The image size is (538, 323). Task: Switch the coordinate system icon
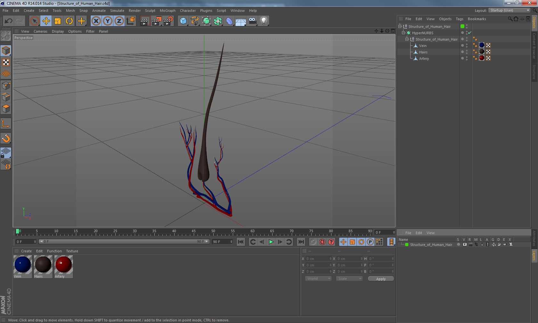tap(131, 21)
